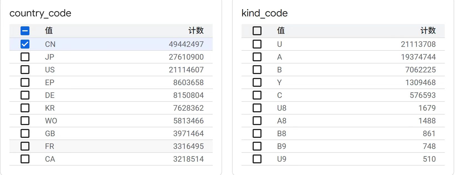The height and width of the screenshot is (175, 455).
Task: Check the KR country code checkbox
Action: pyautogui.click(x=25, y=108)
